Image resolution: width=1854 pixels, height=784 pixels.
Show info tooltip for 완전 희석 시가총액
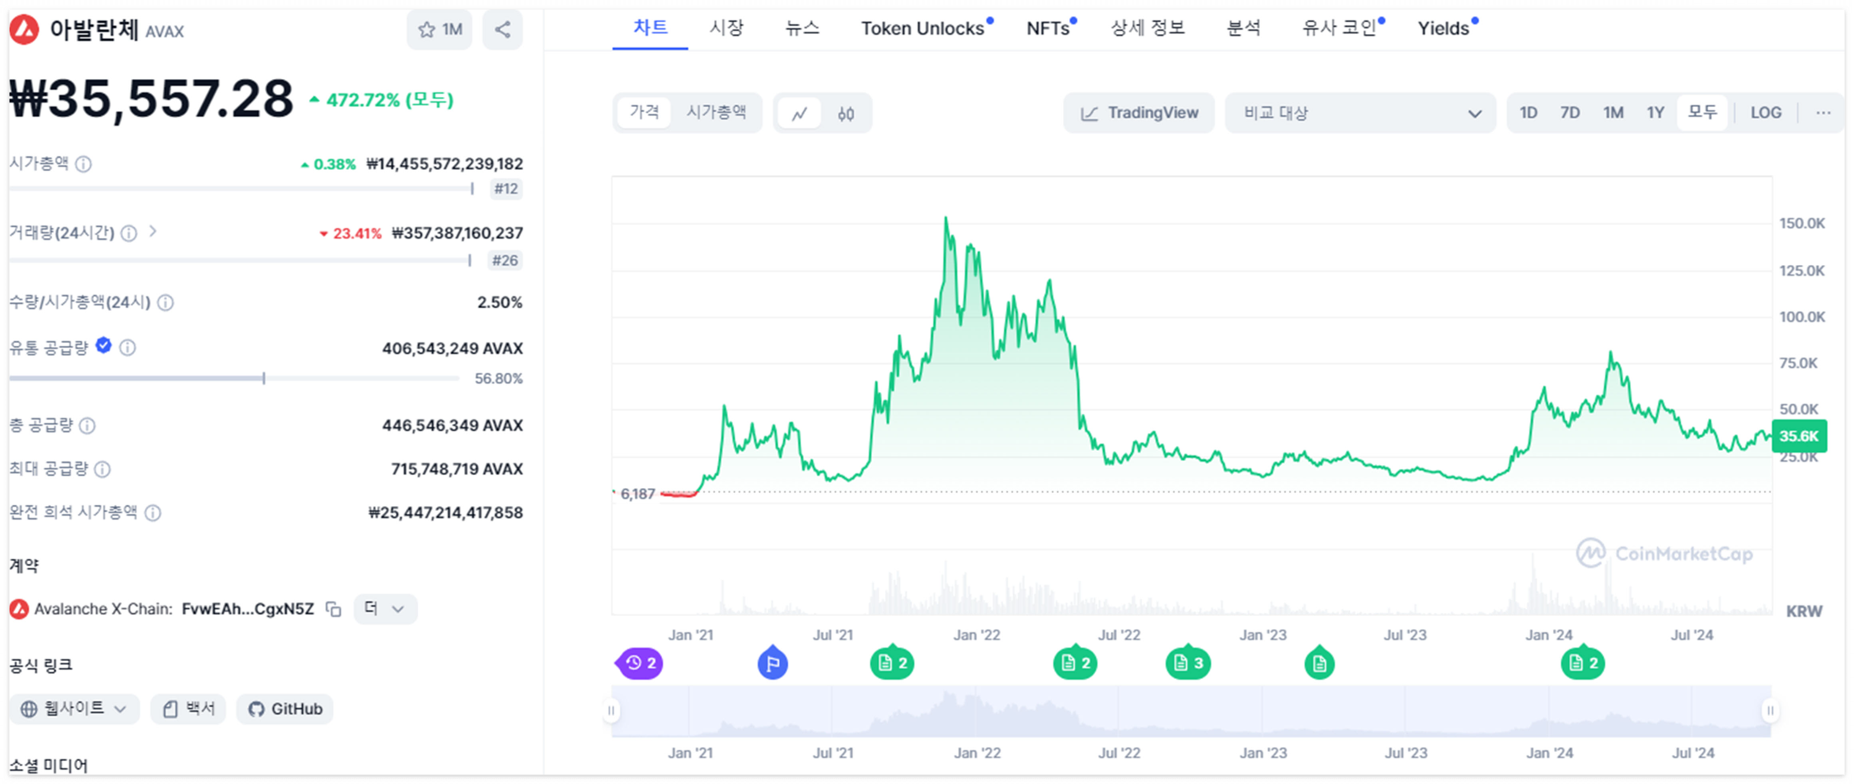pyautogui.click(x=153, y=513)
